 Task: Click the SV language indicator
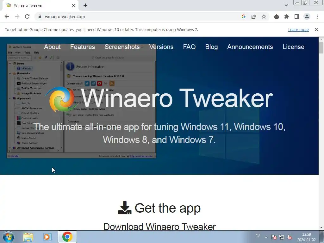pos(258,236)
